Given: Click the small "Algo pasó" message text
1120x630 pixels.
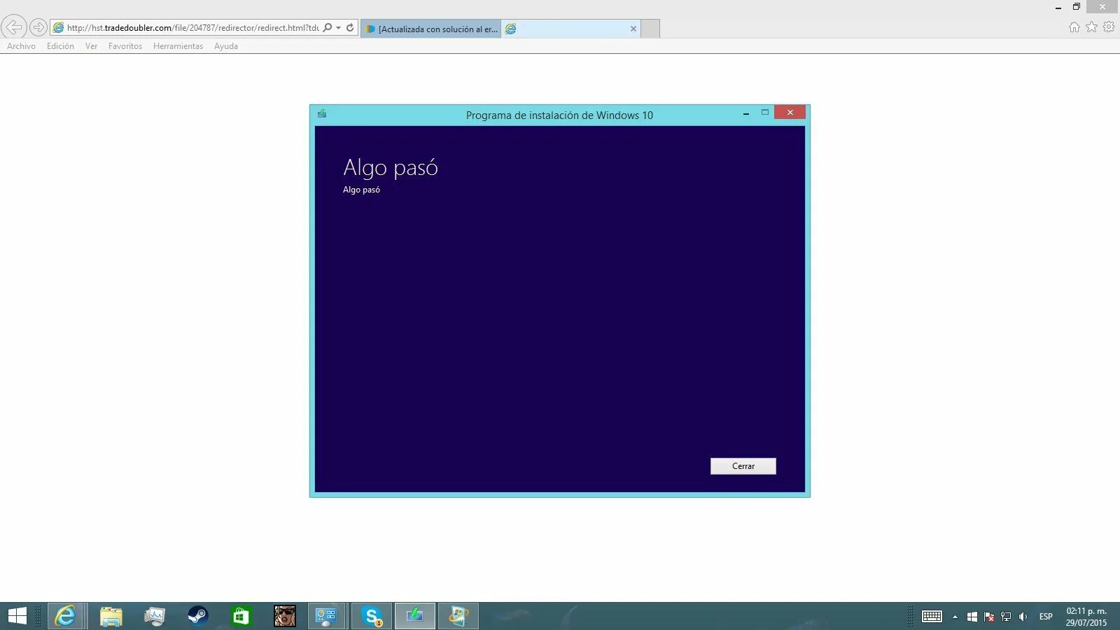Looking at the screenshot, I should (x=361, y=190).
